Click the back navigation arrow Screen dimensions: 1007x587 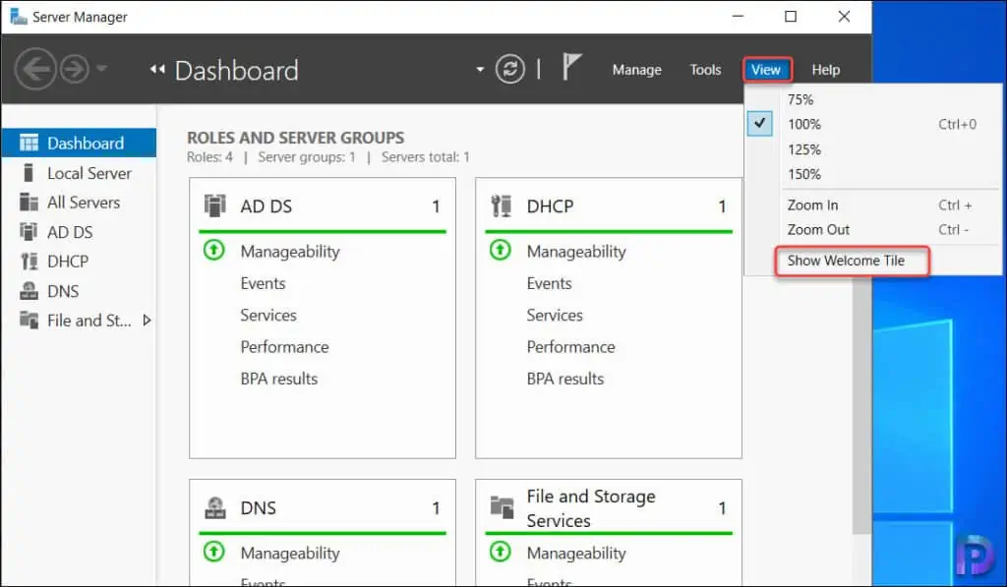[x=35, y=69]
